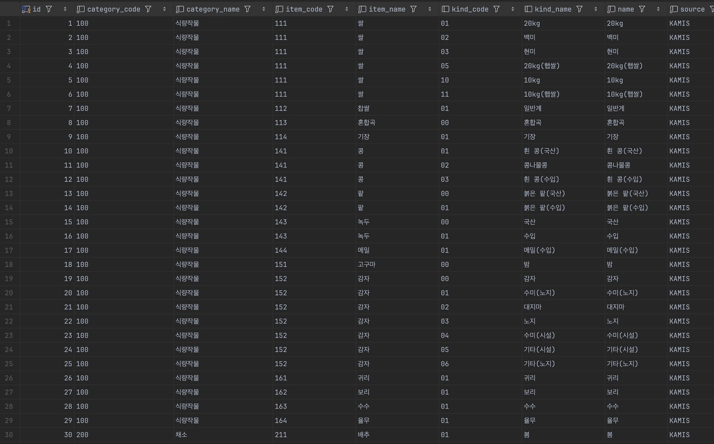
Task: Click the 귀리 cell in item_name column
Action: tap(364, 378)
